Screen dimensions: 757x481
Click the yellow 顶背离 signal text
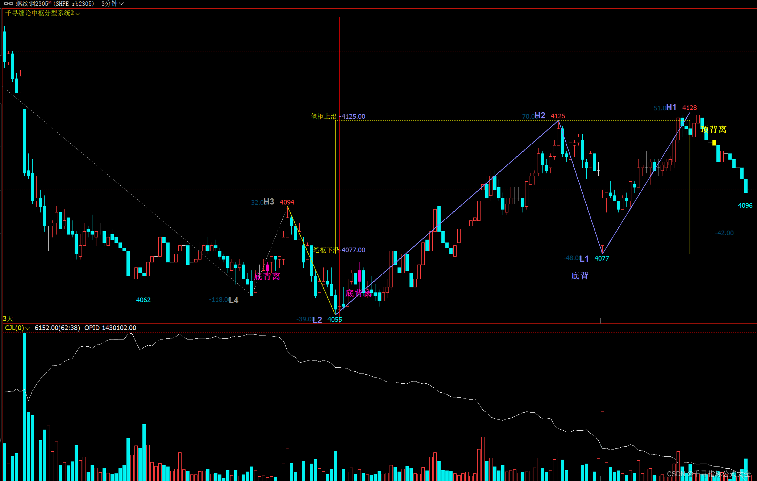point(714,130)
